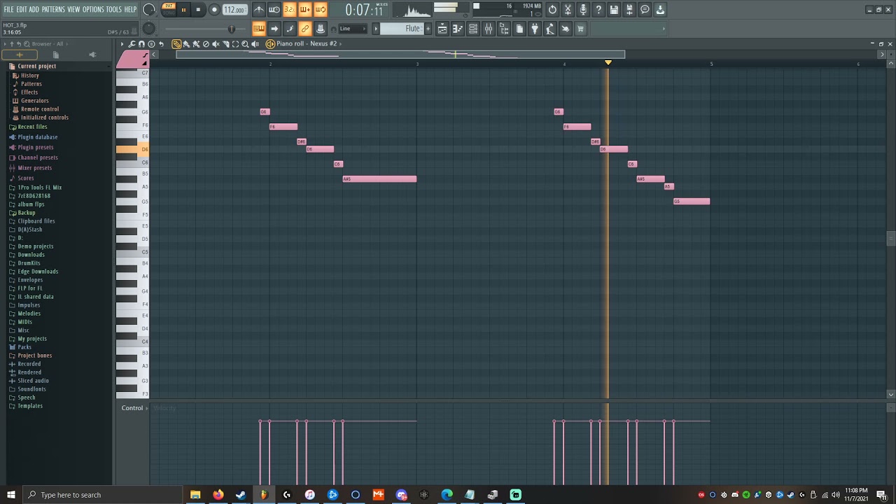Open the project info speech bubble icon
The image size is (896, 504).
click(x=645, y=10)
